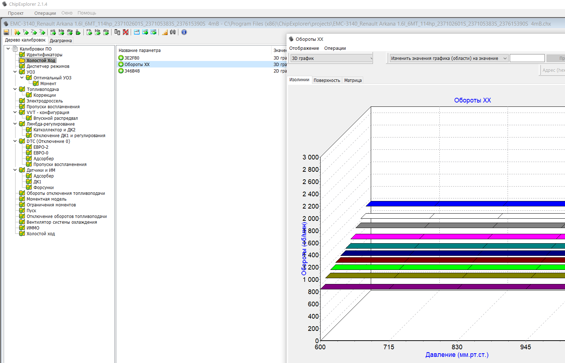This screenshot has height=363, width=565.
Task: Collapse the Датчики и ИМ tree node
Action: (x=15, y=170)
